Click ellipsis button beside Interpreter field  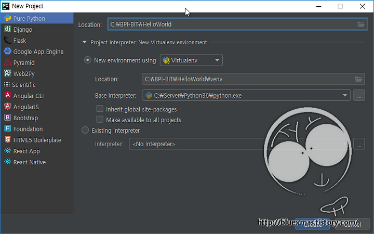point(359,144)
